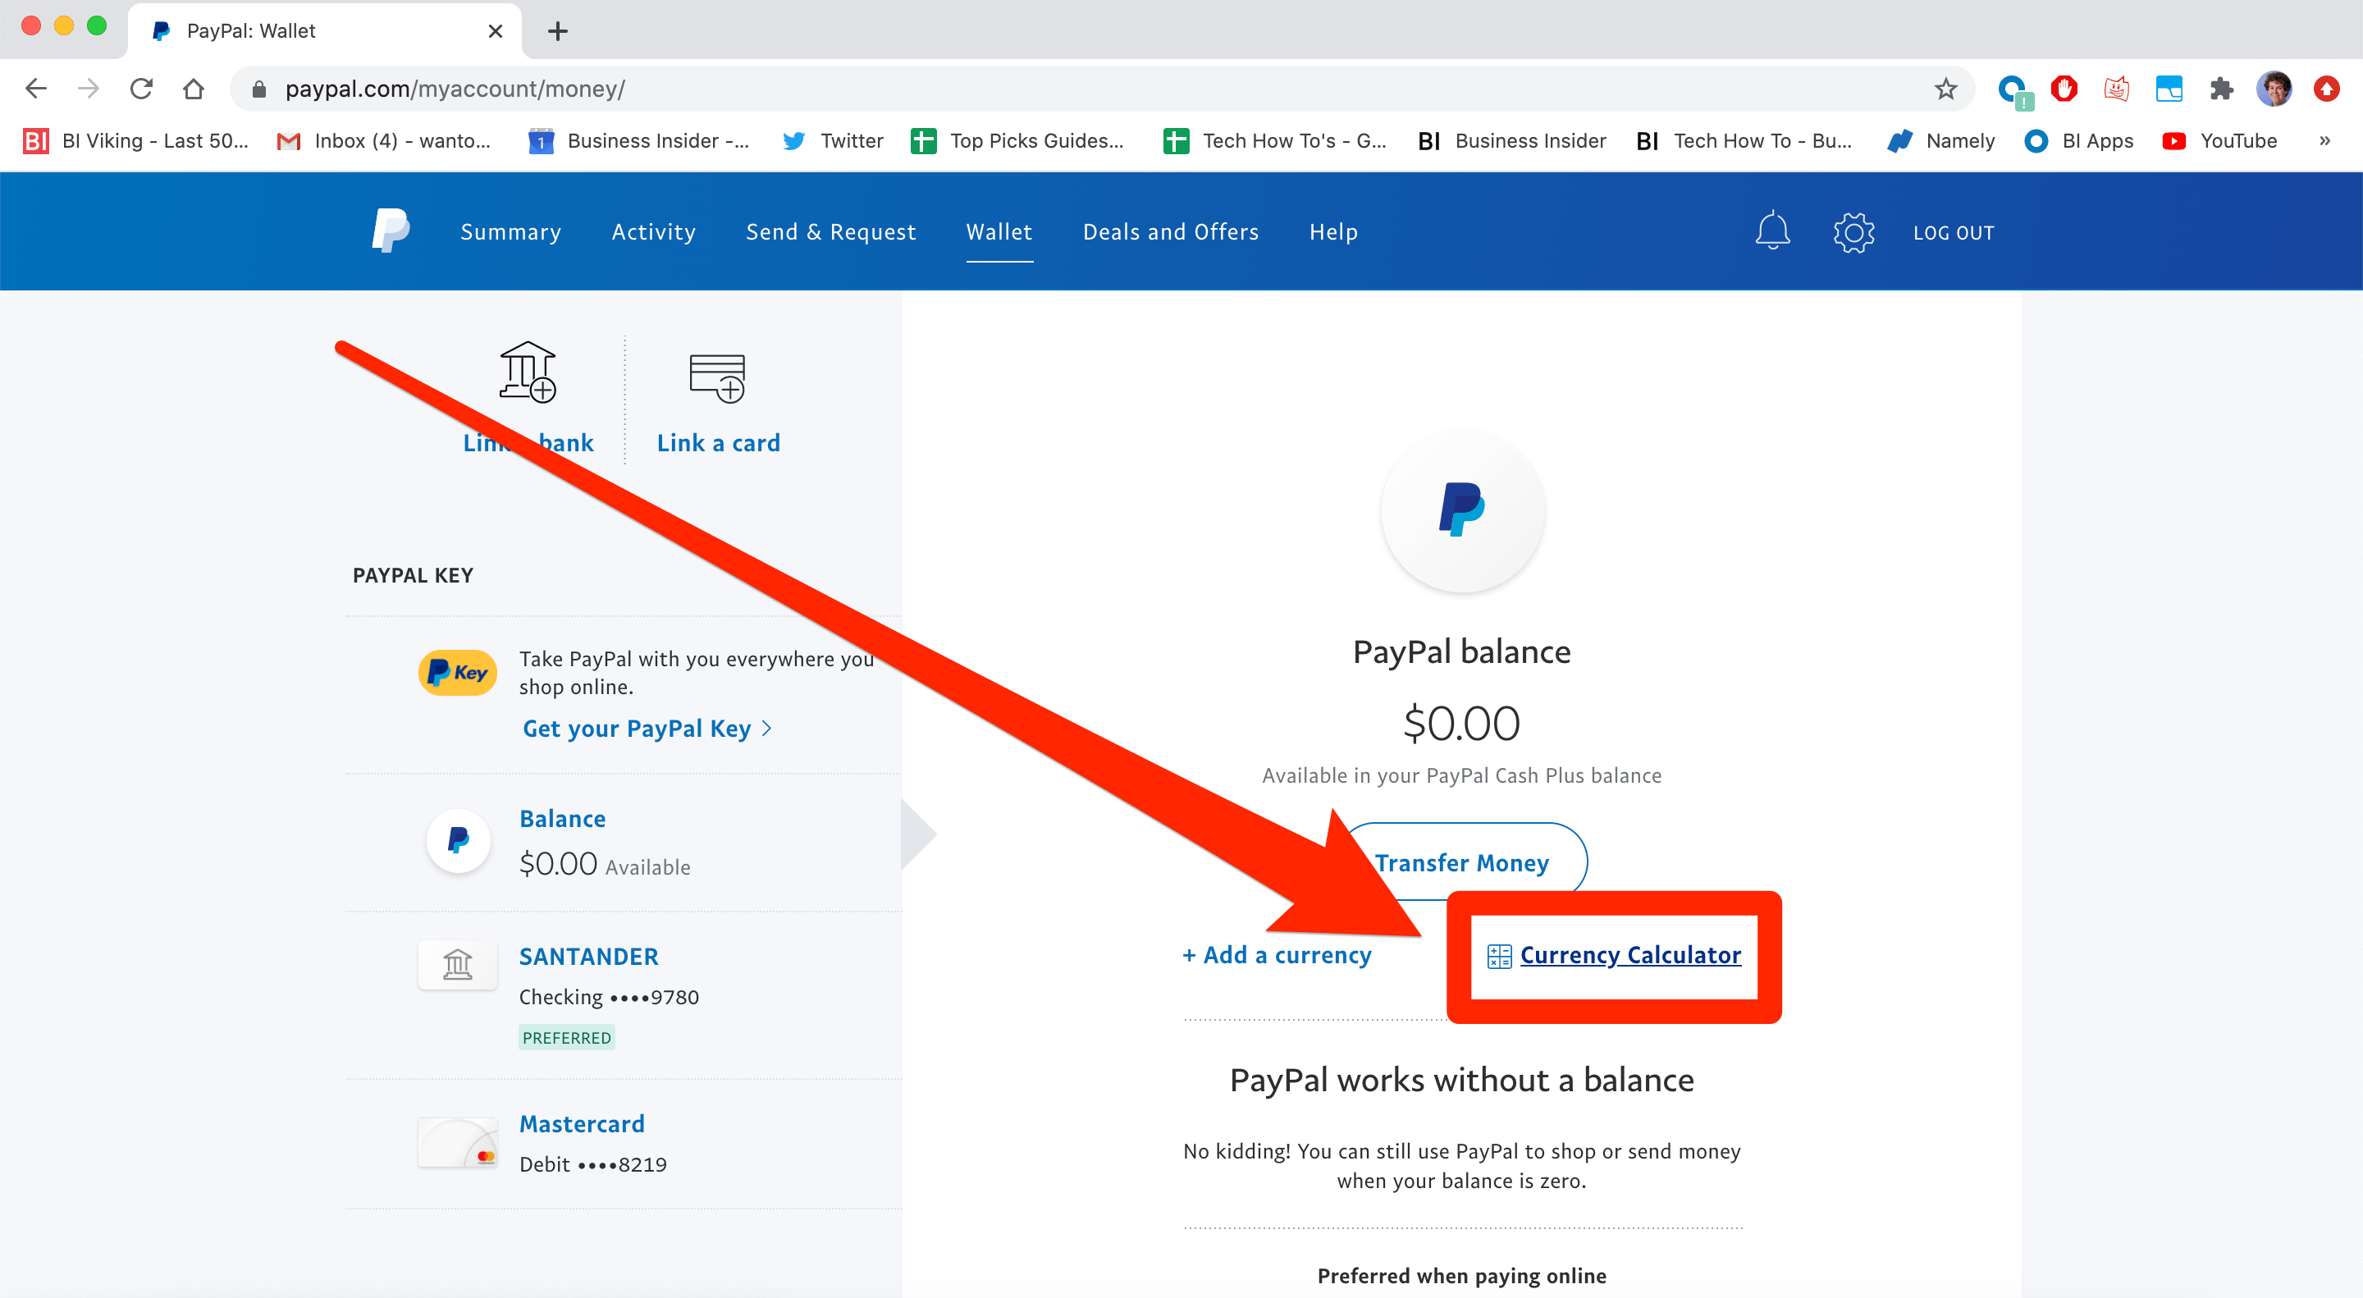The height and width of the screenshot is (1298, 2363).
Task: Switch to the Activity tab
Action: [x=653, y=231]
